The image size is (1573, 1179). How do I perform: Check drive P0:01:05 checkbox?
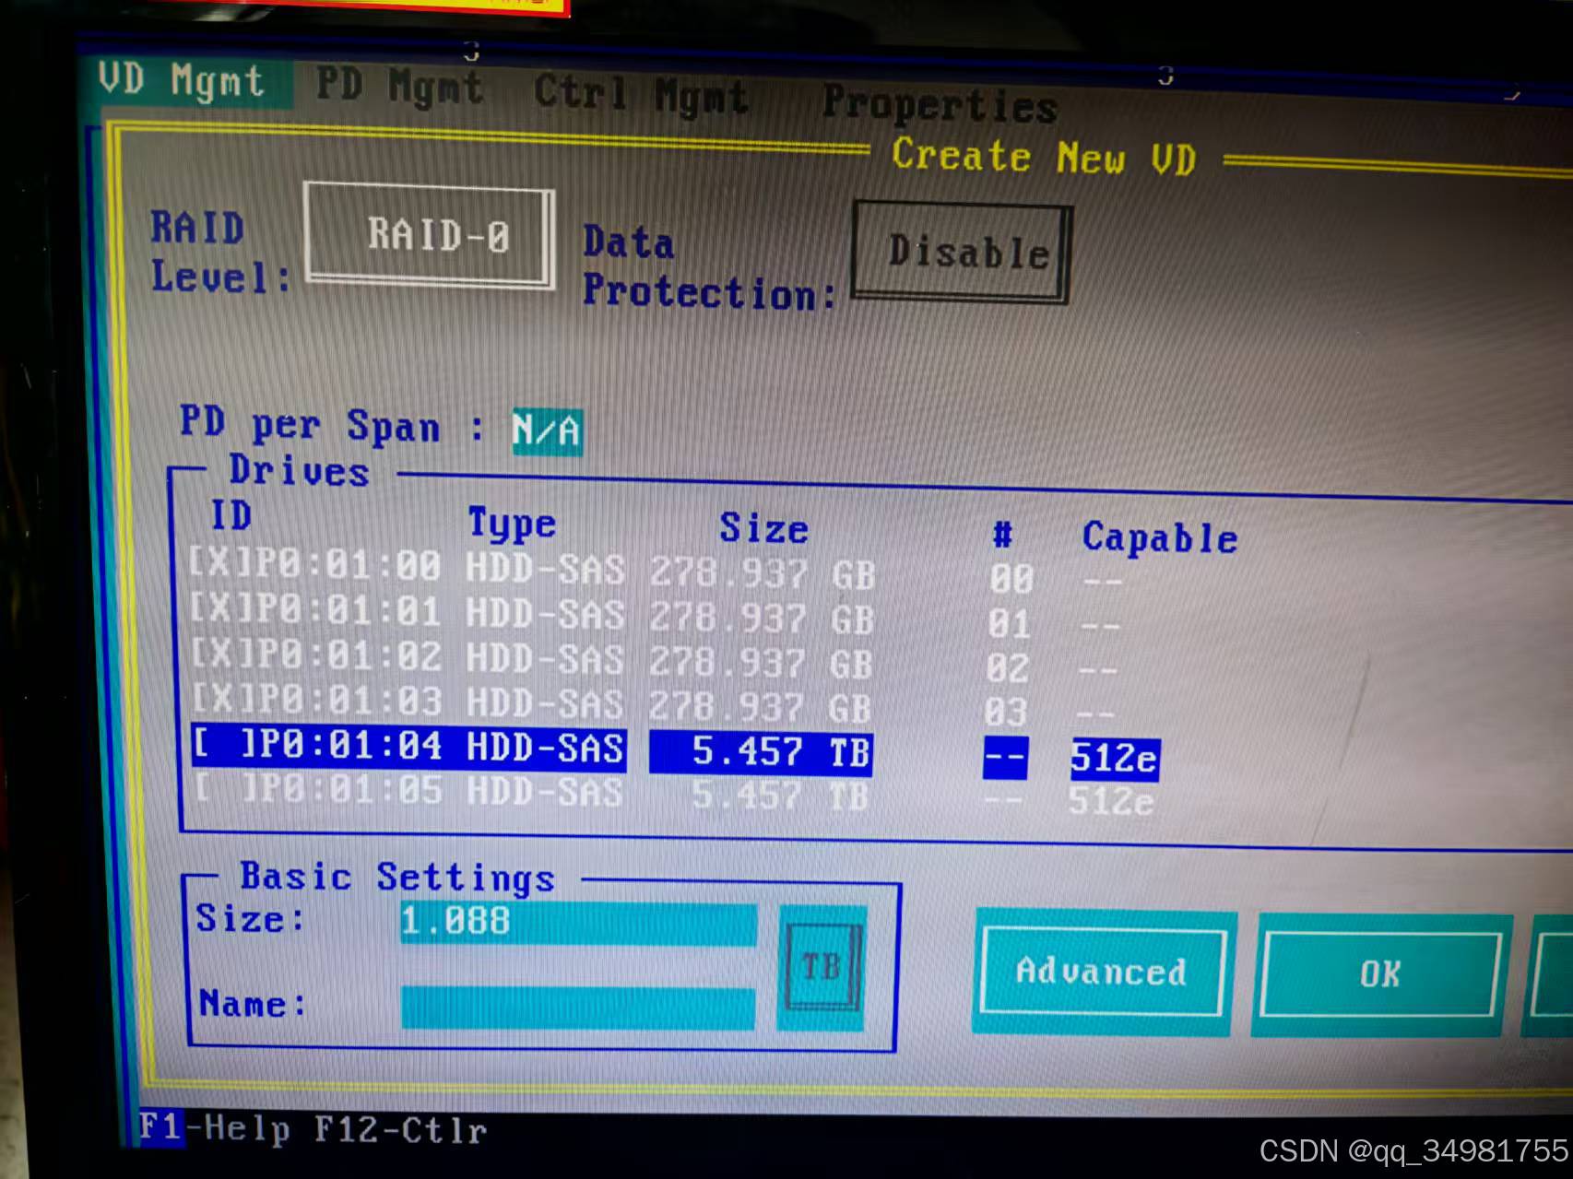coord(225,789)
